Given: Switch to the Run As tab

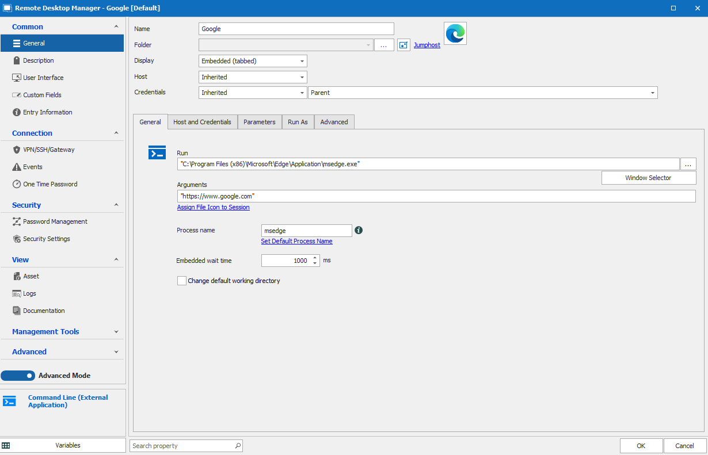Looking at the screenshot, I should click(298, 122).
